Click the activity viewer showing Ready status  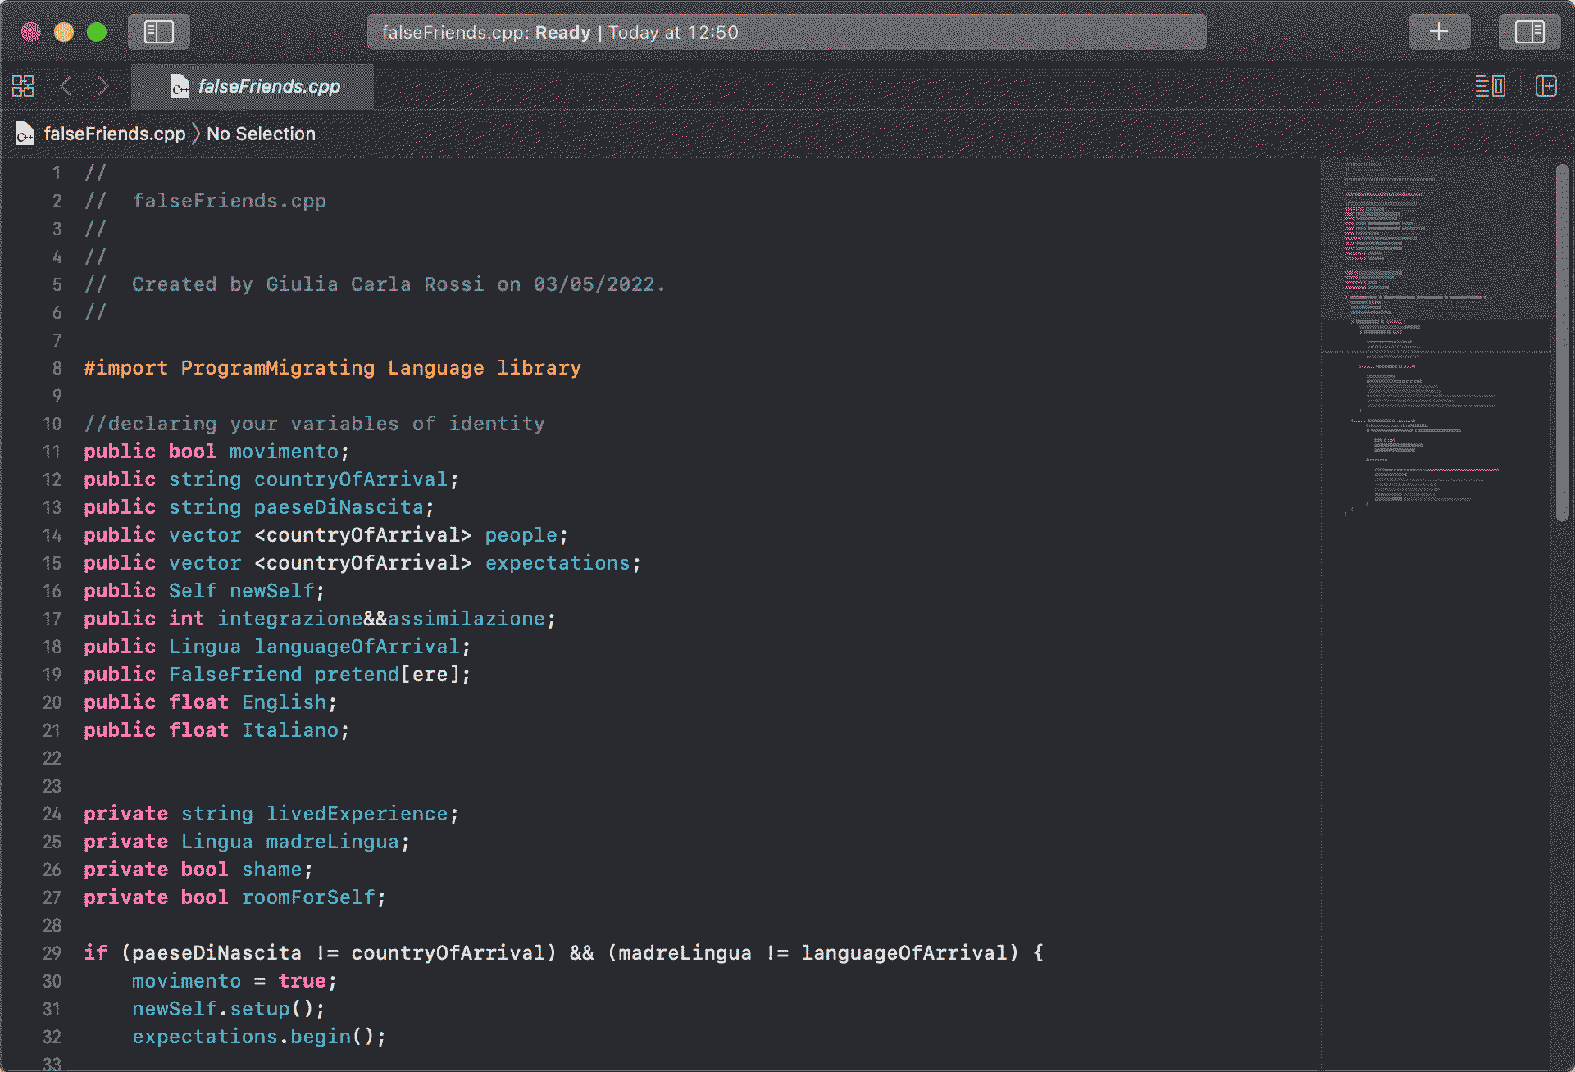pos(786,32)
